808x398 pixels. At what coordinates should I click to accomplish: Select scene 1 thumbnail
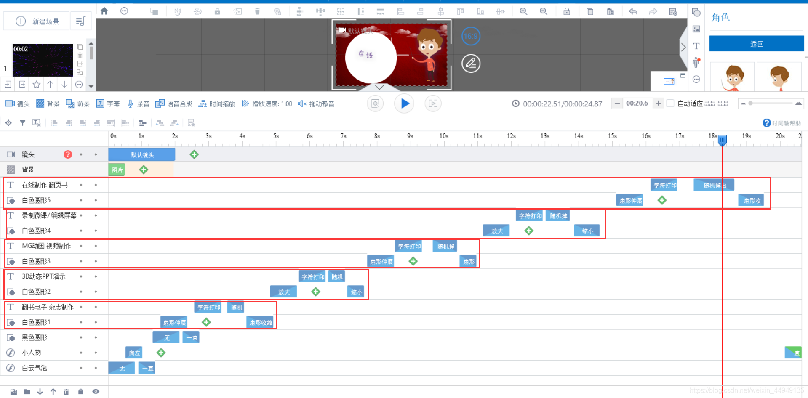coord(43,60)
